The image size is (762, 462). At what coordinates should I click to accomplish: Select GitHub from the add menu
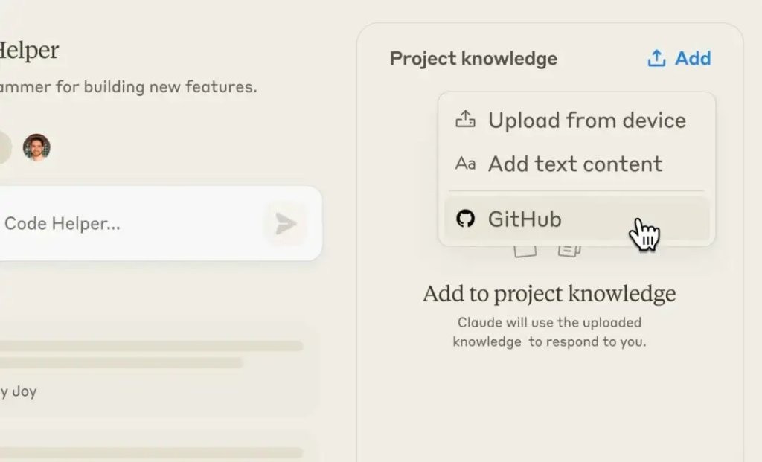tap(525, 219)
